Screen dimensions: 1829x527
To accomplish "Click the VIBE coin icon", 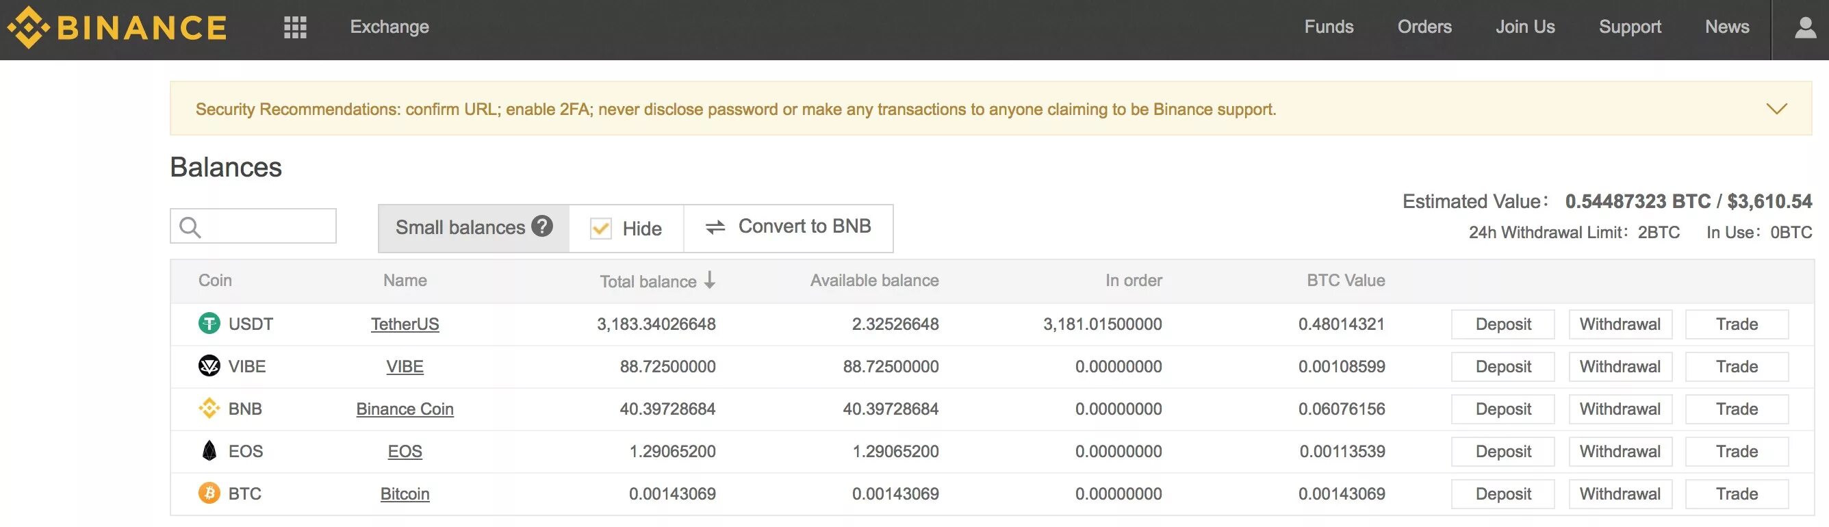I will pyautogui.click(x=209, y=365).
